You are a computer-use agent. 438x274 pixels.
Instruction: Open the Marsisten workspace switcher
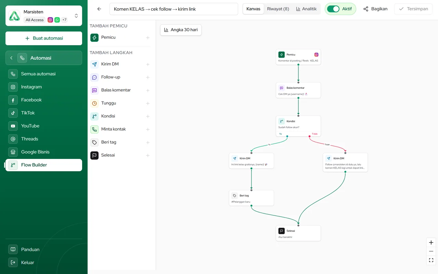coord(44,16)
